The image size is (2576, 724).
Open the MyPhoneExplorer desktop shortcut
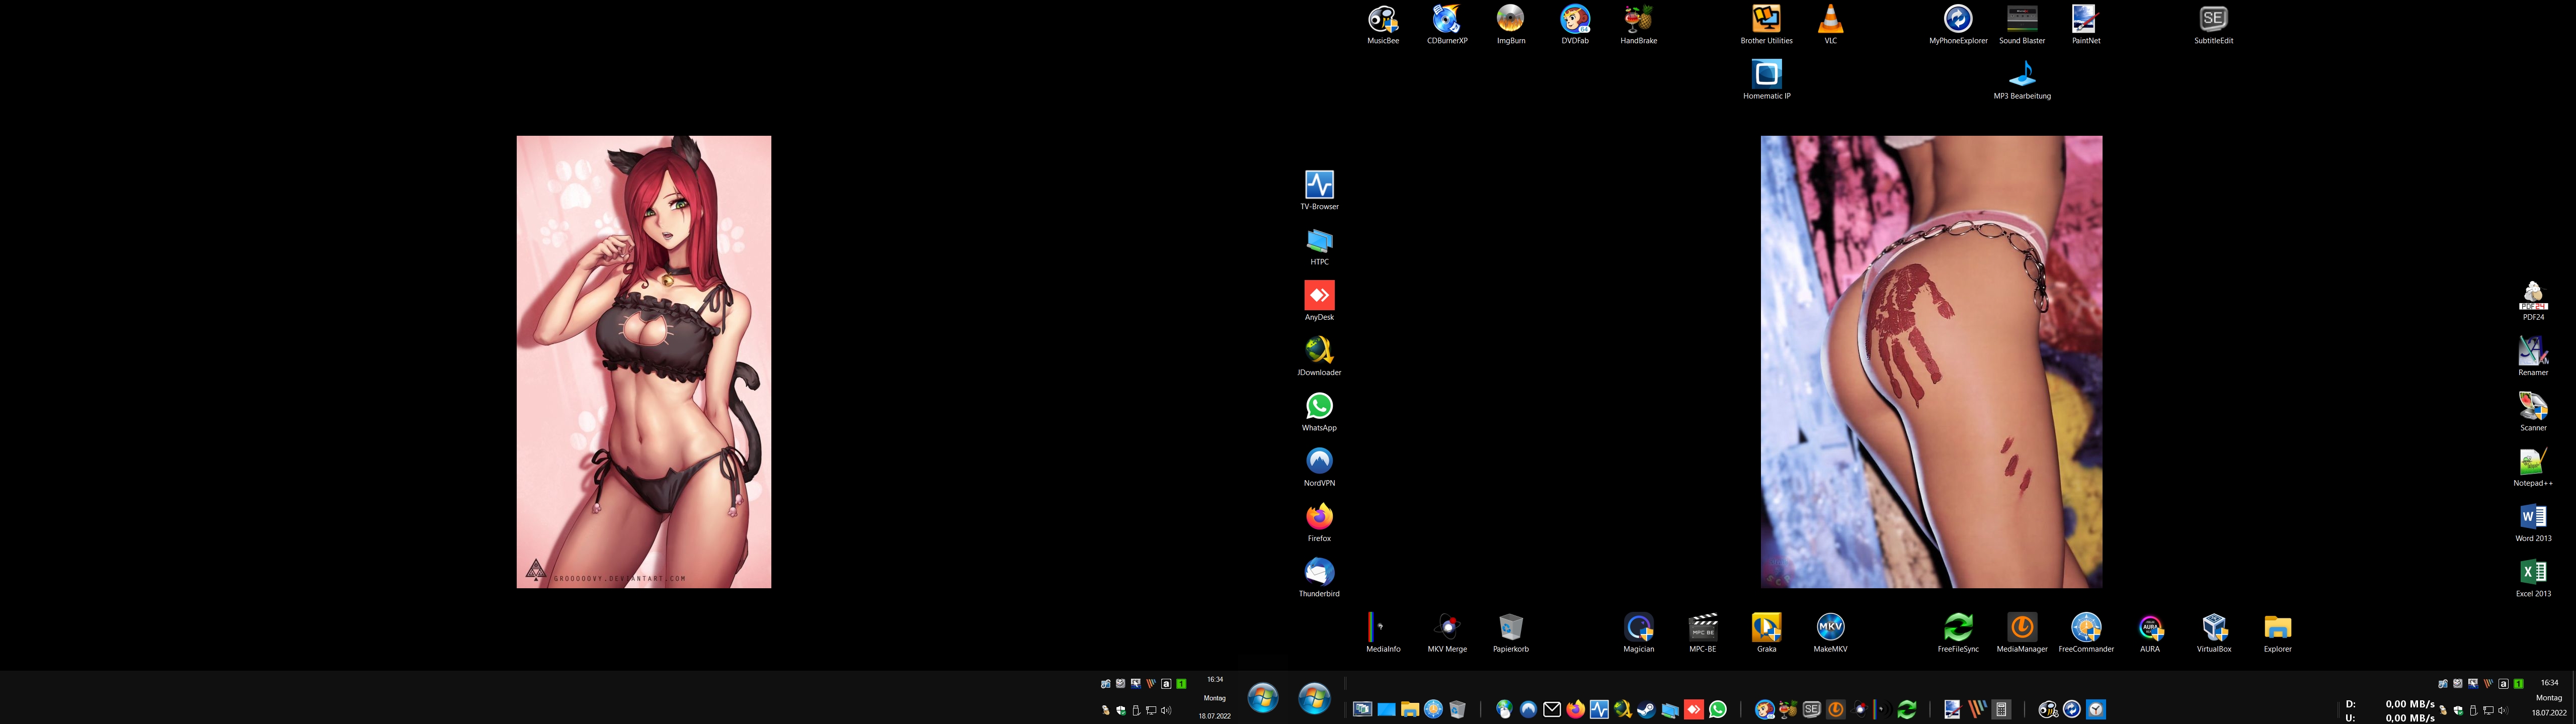coord(1958,25)
